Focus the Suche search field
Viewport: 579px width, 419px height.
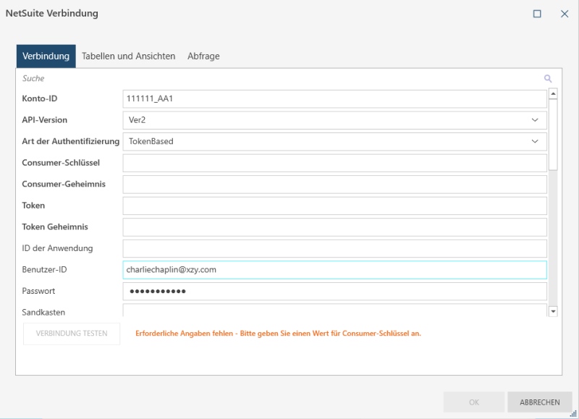point(275,78)
